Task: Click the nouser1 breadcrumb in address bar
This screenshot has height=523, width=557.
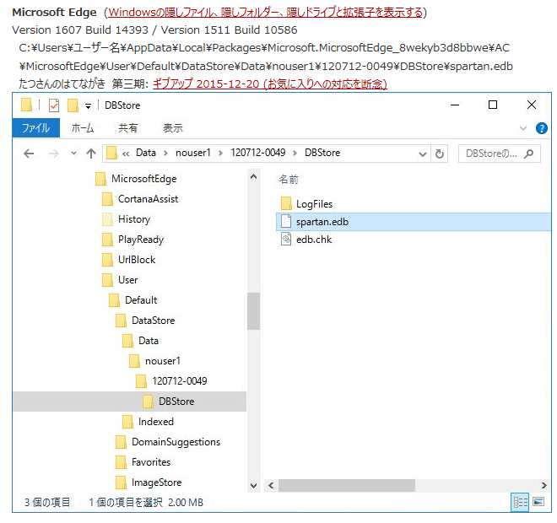Action: 193,153
